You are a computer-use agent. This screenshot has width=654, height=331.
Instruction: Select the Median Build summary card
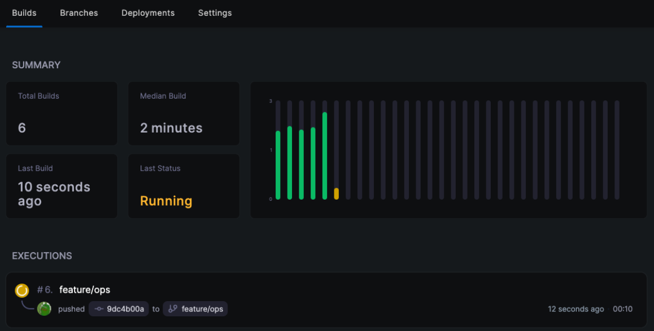(x=184, y=113)
